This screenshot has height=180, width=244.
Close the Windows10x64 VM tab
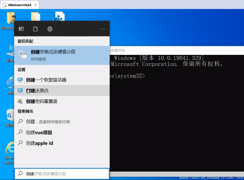pos(36,5)
